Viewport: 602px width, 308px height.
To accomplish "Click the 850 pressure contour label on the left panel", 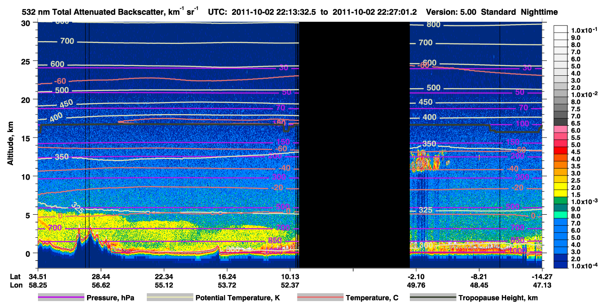I will point(275,241).
